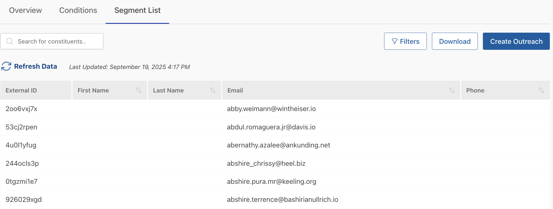The image size is (553, 209).
Task: Click the Phone column header label
Action: 475,90
